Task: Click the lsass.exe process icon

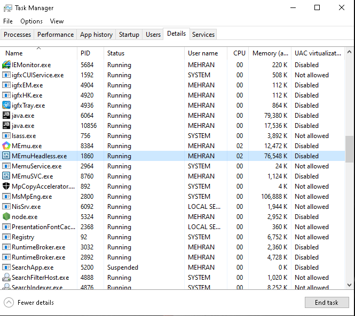Action: (6, 136)
